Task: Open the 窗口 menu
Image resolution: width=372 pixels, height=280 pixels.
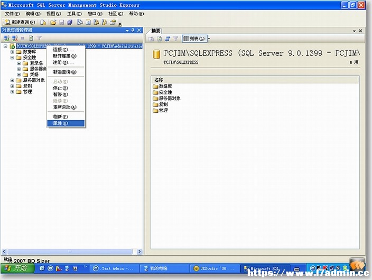Action: click(95, 14)
